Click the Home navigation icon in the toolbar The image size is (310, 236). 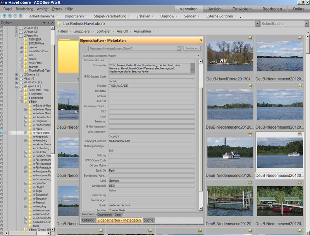click(x=4, y=16)
